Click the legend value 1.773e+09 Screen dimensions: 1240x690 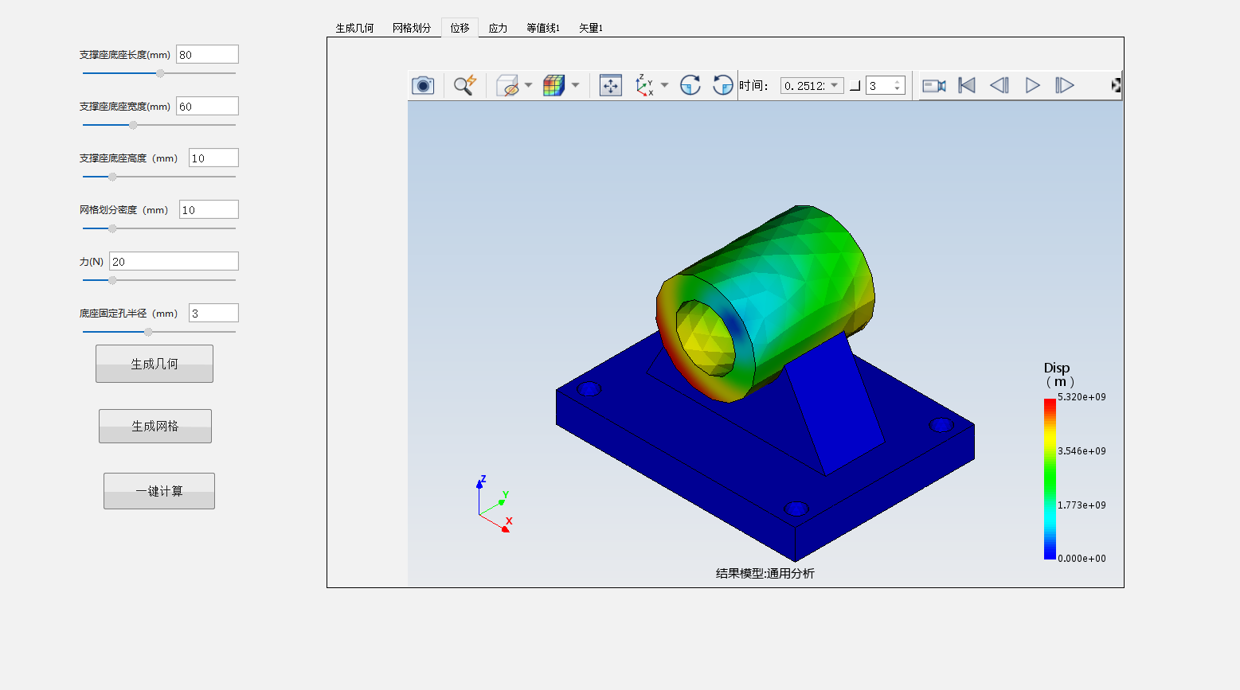pyautogui.click(x=1082, y=505)
